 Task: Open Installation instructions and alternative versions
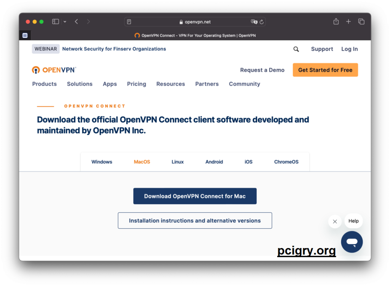tap(195, 221)
